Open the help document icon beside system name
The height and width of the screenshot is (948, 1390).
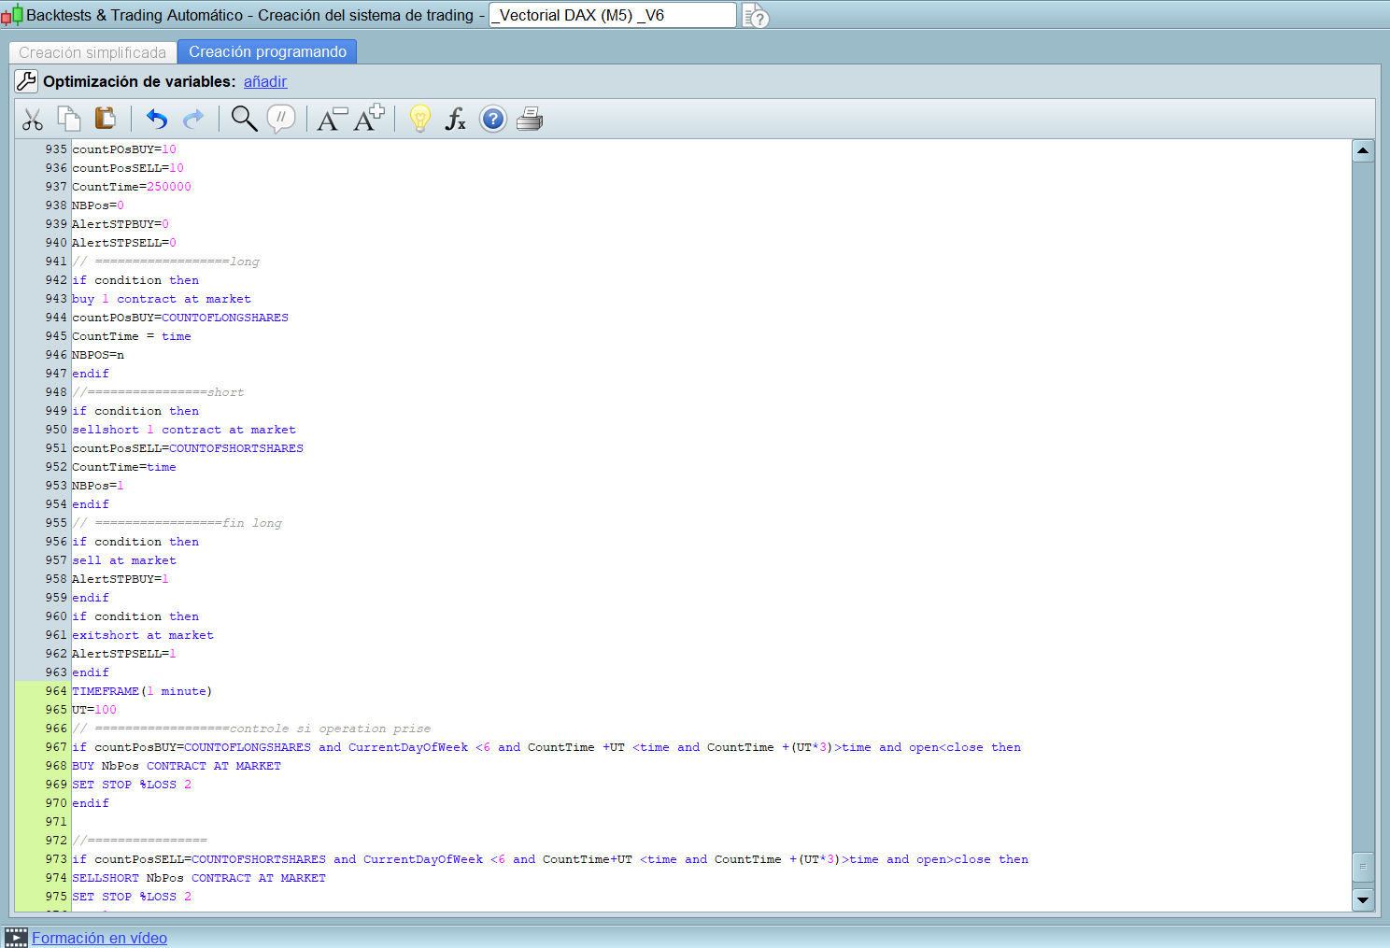pos(756,16)
